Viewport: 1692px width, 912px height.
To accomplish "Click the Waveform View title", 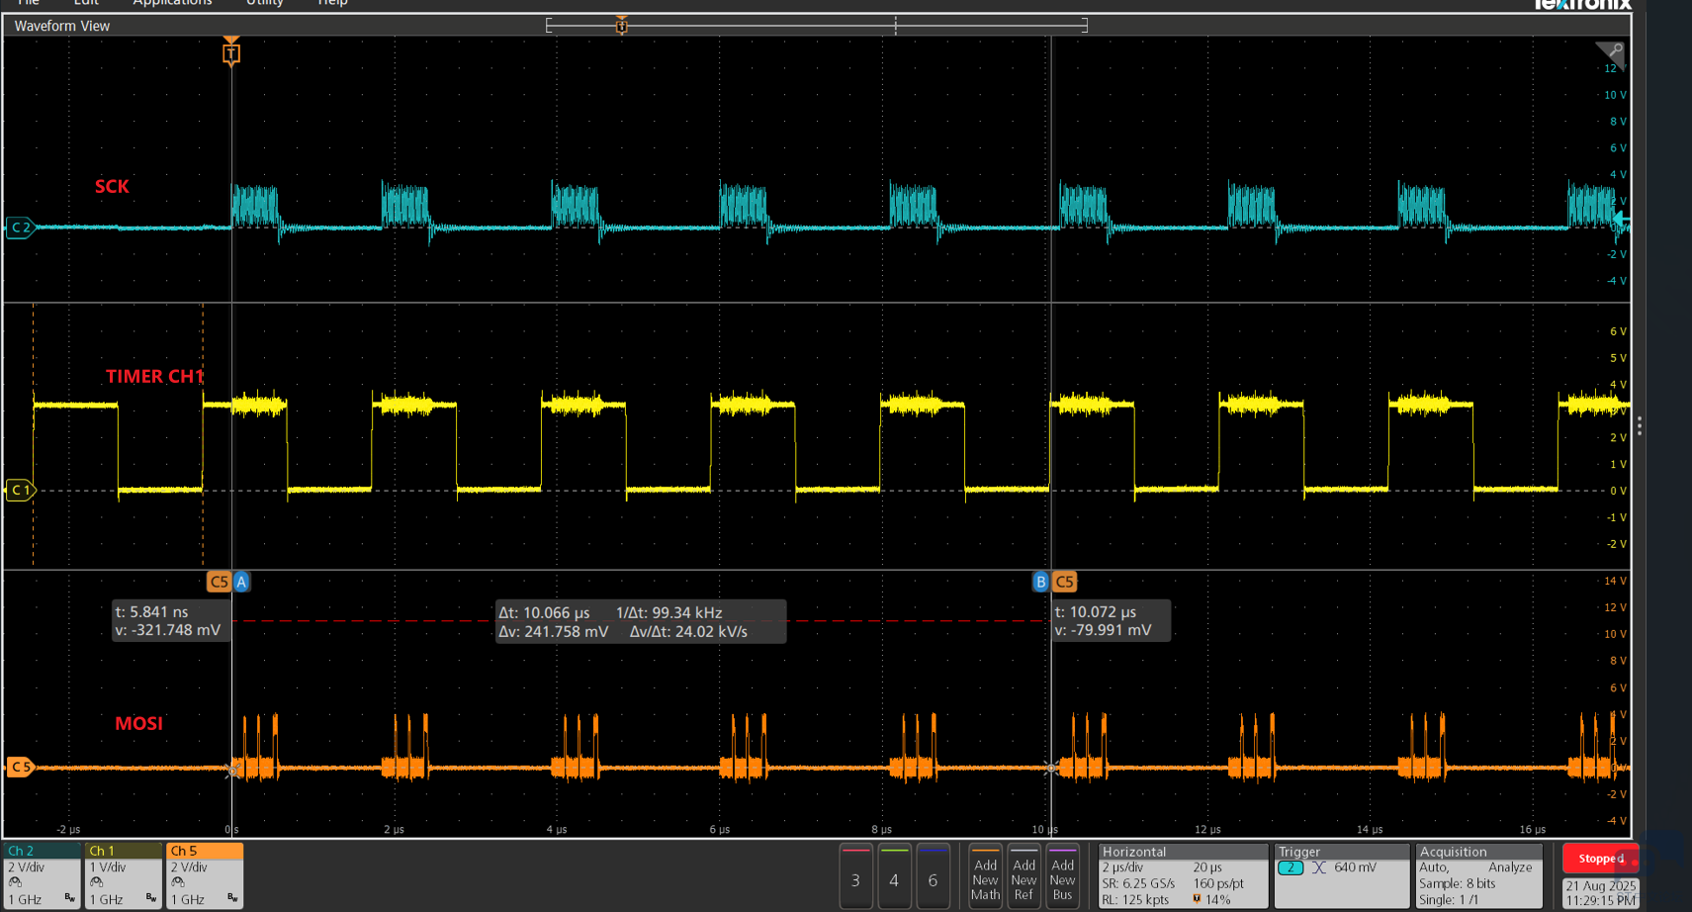I will pos(62,26).
